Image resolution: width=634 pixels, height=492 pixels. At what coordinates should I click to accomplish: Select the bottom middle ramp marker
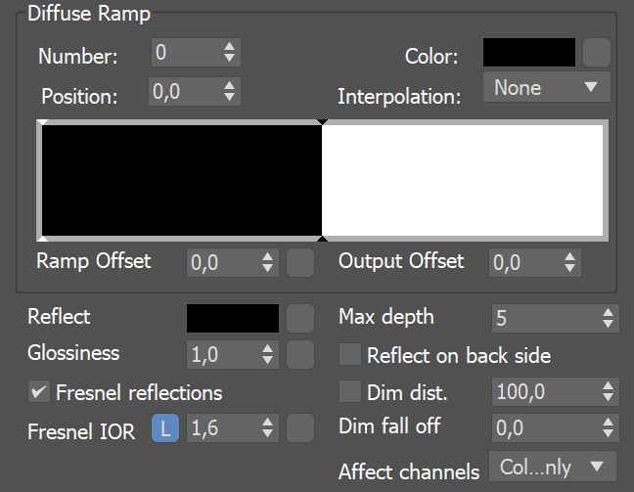click(x=322, y=239)
